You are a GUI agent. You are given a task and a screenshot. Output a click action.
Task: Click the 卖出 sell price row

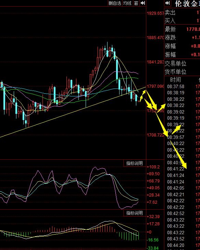pyautogui.click(x=182, y=12)
